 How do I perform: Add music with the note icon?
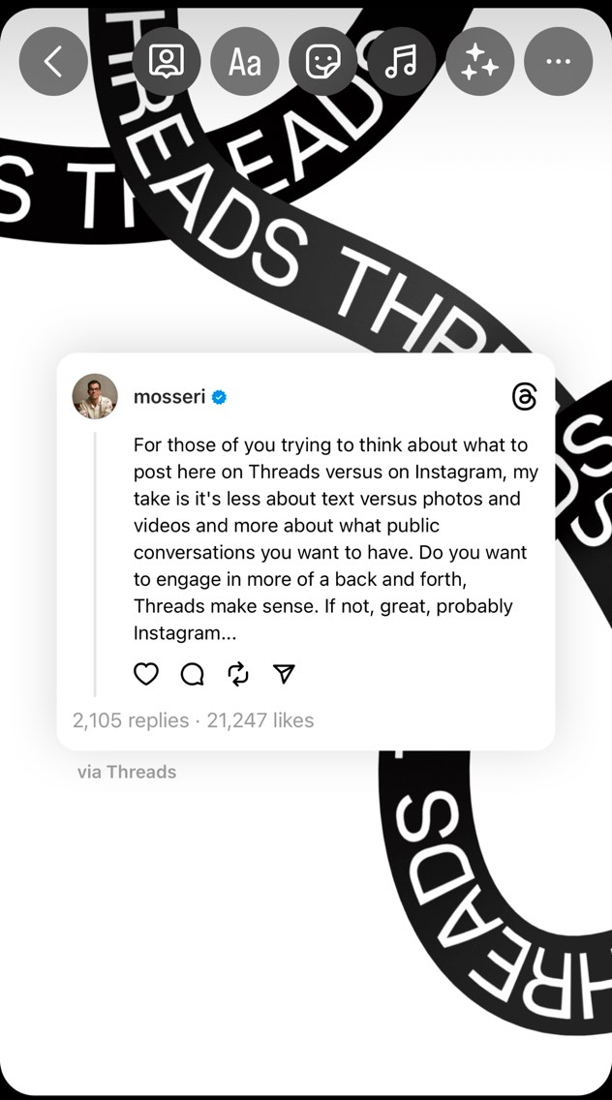tap(402, 62)
